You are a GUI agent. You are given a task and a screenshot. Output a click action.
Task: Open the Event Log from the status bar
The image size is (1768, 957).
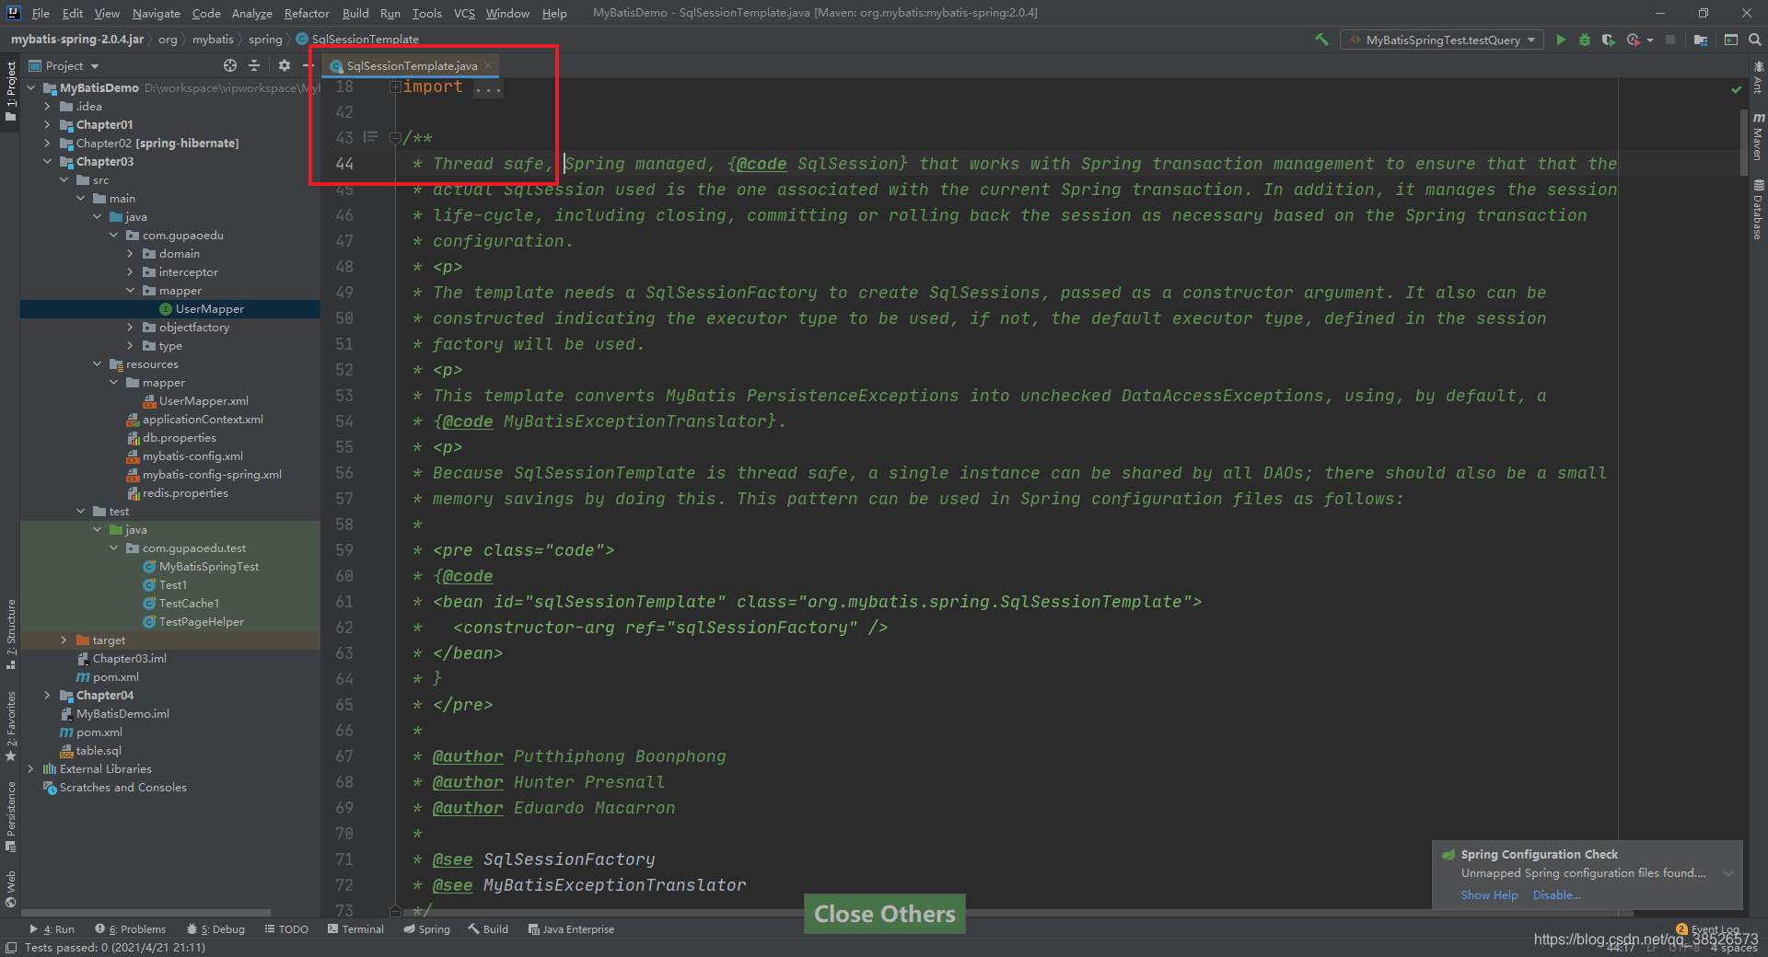pos(1708,929)
